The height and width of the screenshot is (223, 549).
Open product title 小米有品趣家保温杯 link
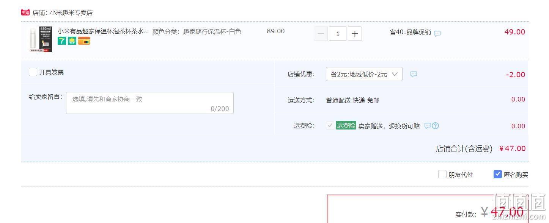tap(103, 31)
